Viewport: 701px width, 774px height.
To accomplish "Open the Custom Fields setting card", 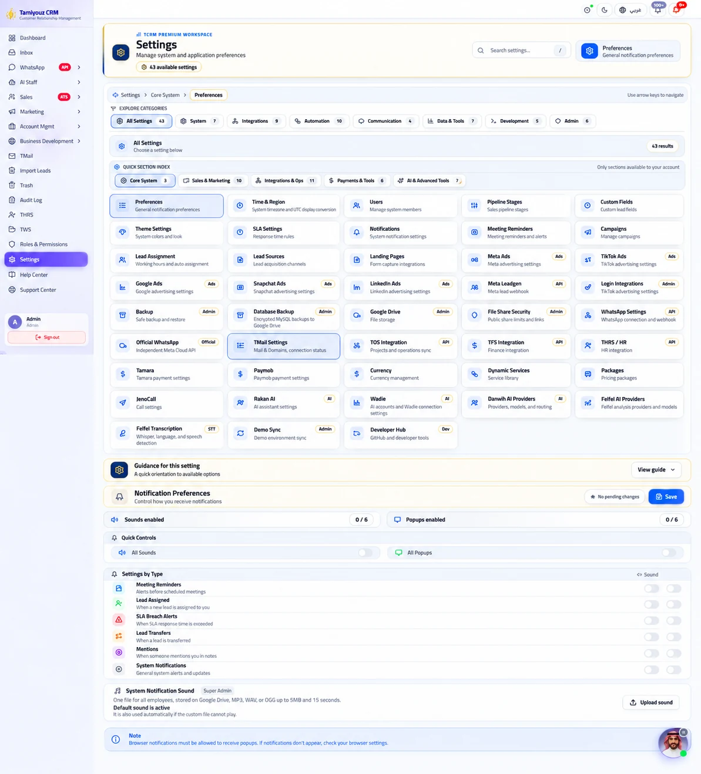I will 629,206.
